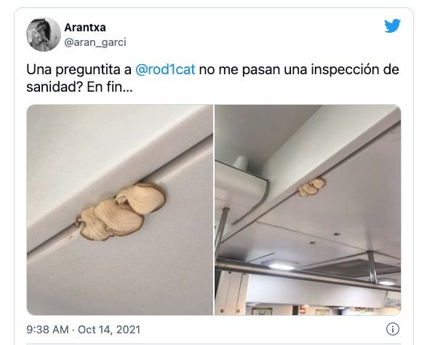Click the metal handrail in the right photo
Image resolution: width=427 pixels, height=345 pixels.
point(308,274)
